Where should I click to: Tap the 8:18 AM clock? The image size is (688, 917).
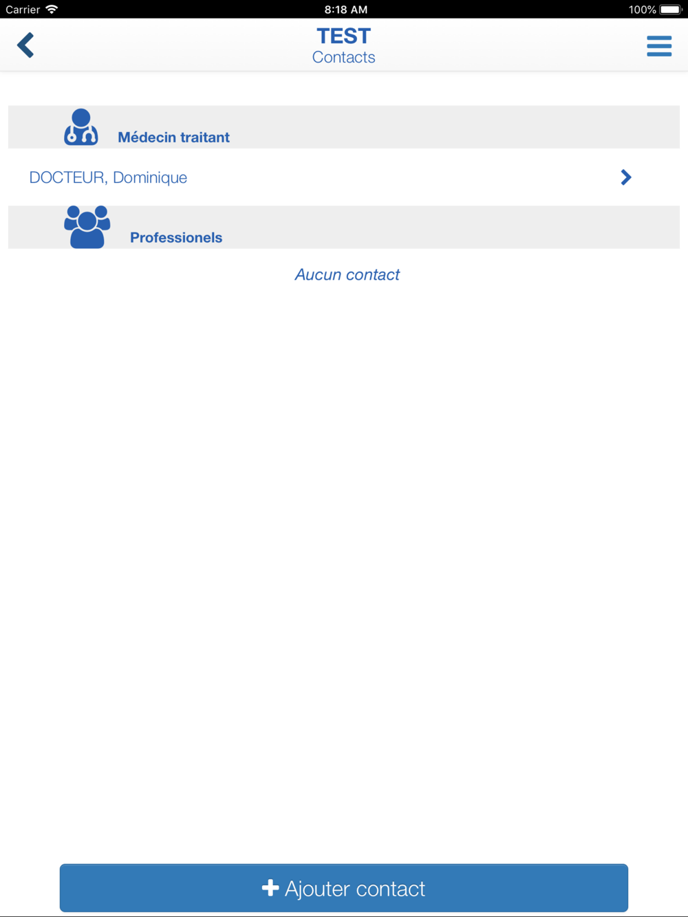346,10
